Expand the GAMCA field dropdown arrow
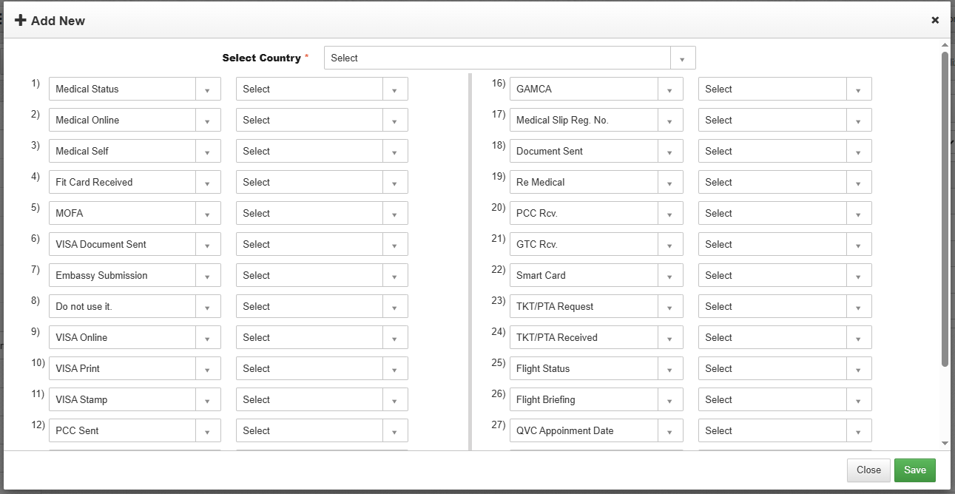This screenshot has width=955, height=494. pyautogui.click(x=669, y=89)
